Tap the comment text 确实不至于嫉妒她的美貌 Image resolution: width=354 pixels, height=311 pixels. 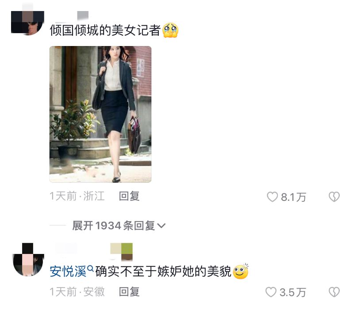coord(163,271)
